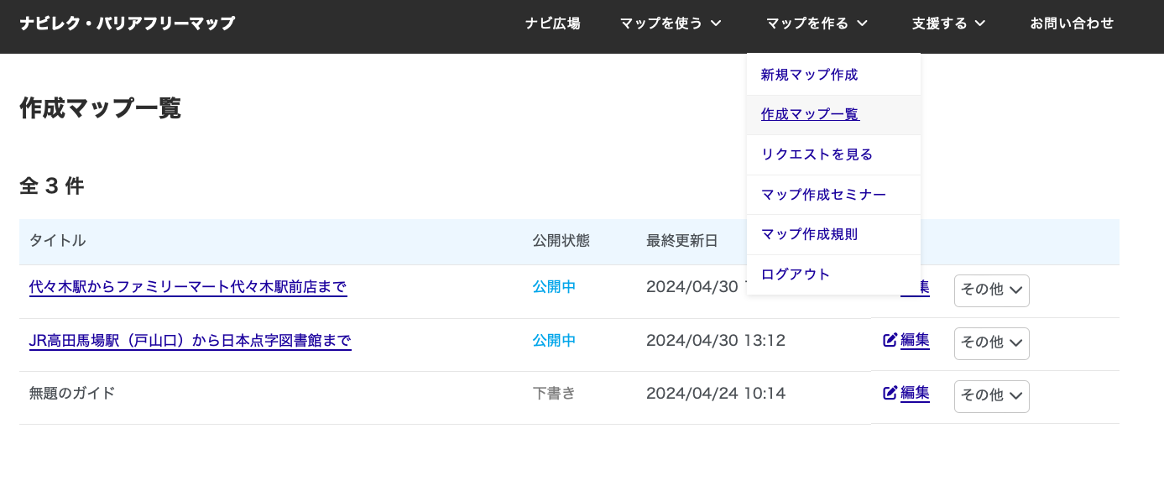
Task: Open マップ作成規則 menu entry
Action: click(809, 234)
